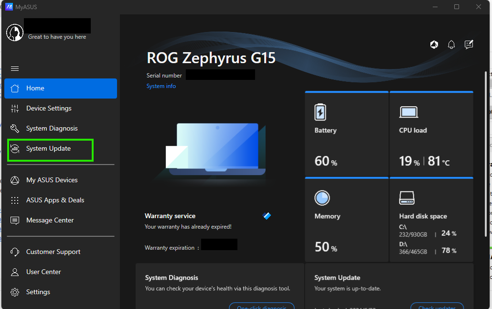Viewport: 492px width, 309px height.
Task: Click the One-click diagnosis button
Action: [262, 306]
